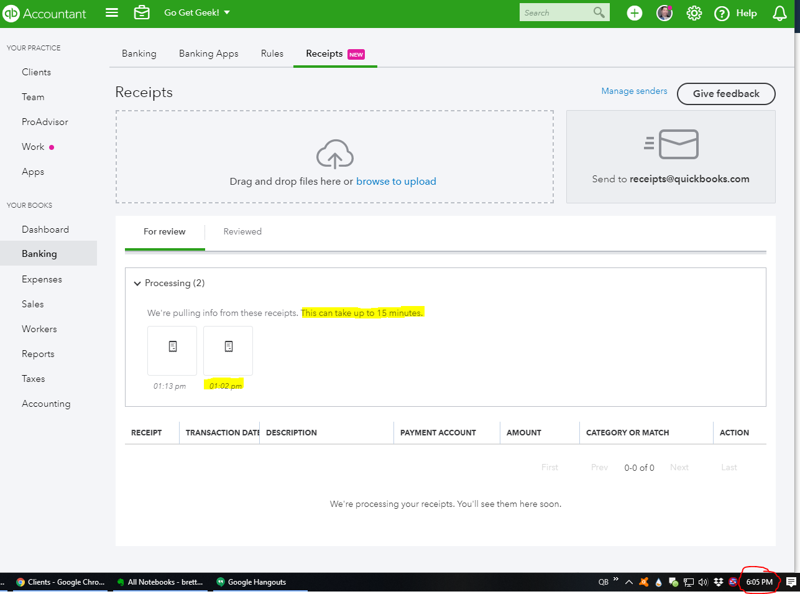Expand the QB toolbar double-chevron
Viewport: 800px width, 594px height.
pyautogui.click(x=616, y=579)
